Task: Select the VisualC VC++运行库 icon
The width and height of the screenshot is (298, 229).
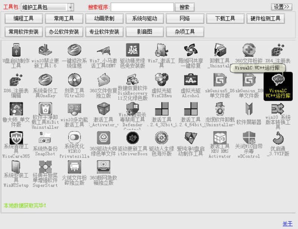Action: coord(278,86)
